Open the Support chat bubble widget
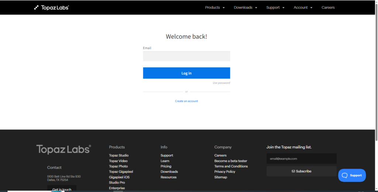Viewport: 378px width, 192px height. tap(352, 175)
